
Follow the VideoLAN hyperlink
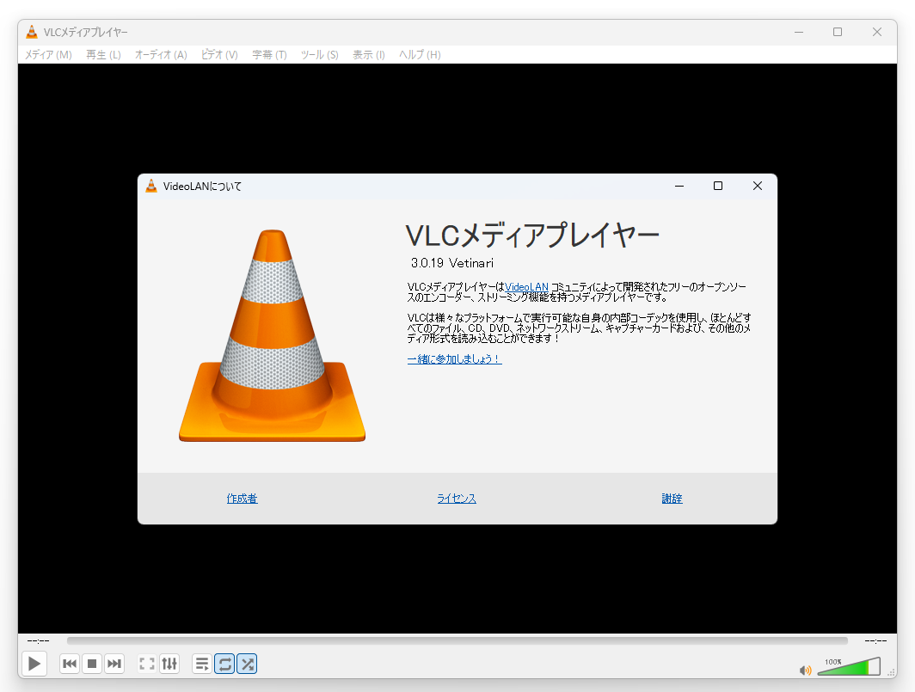pos(526,286)
